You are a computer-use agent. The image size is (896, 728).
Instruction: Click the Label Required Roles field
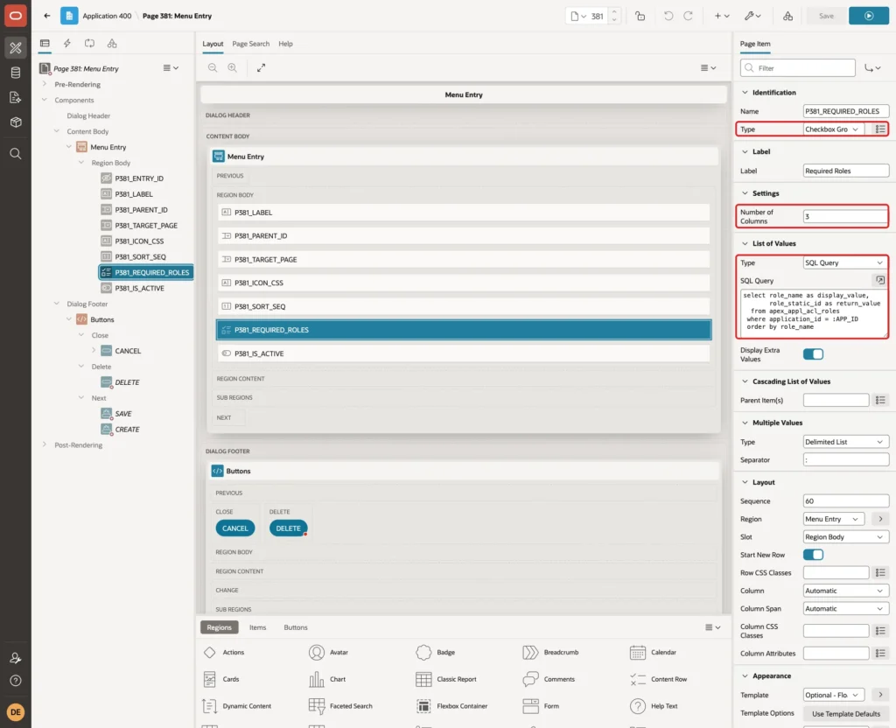[846, 171]
